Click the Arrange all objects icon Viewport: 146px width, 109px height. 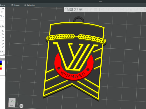[x=81, y=10]
